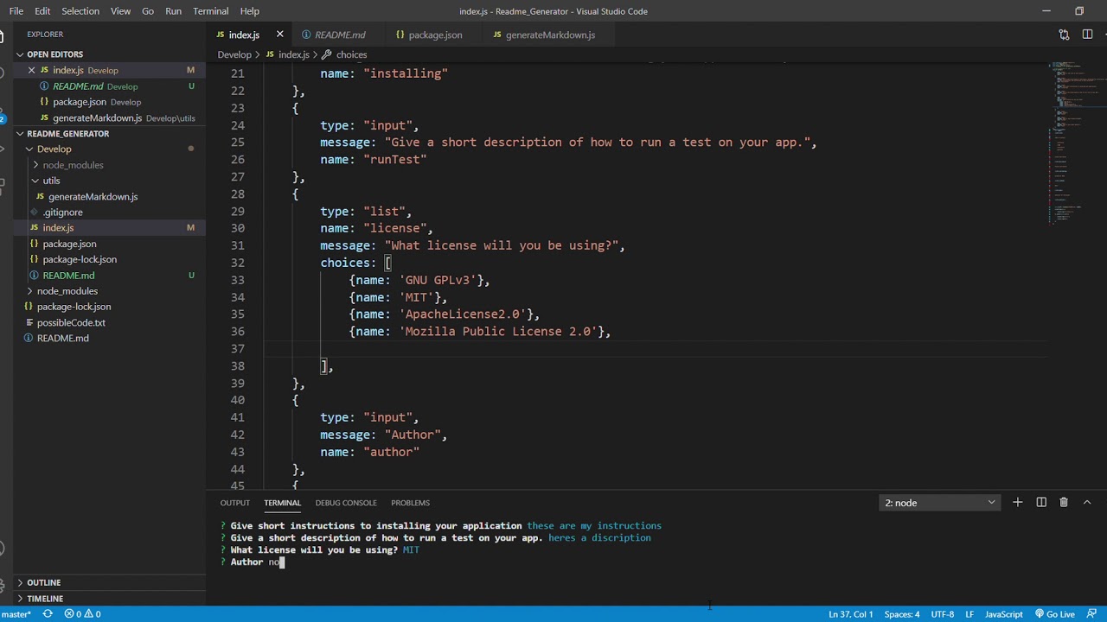
Task: Open the File menu
Action: tap(16, 11)
